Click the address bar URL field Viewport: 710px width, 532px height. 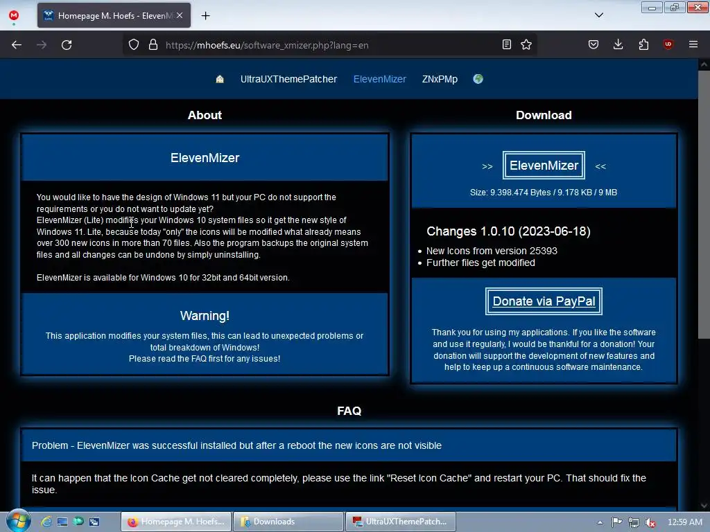[331, 45]
